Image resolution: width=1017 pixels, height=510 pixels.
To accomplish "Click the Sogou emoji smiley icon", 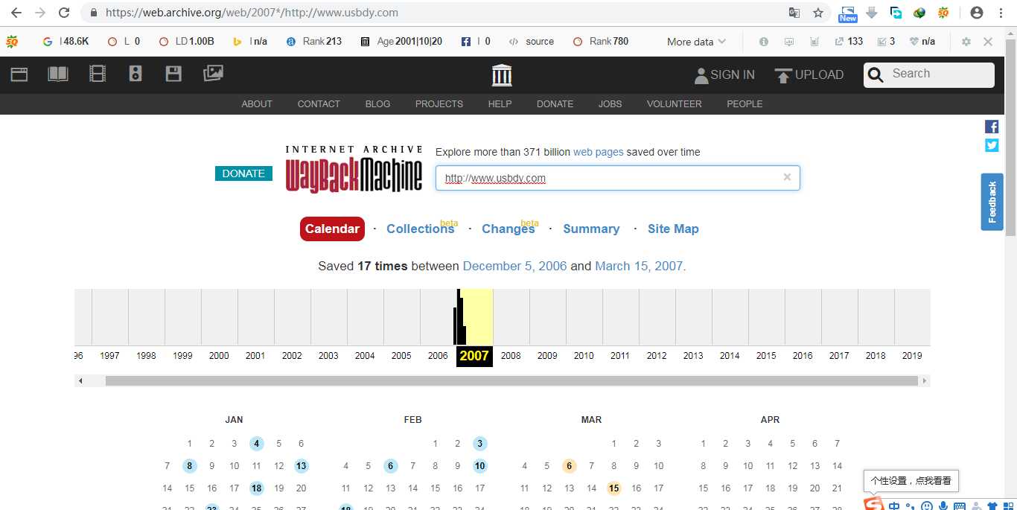I will pos(927,506).
